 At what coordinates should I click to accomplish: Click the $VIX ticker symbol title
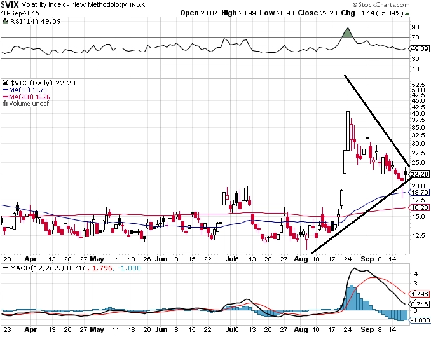[10, 4]
